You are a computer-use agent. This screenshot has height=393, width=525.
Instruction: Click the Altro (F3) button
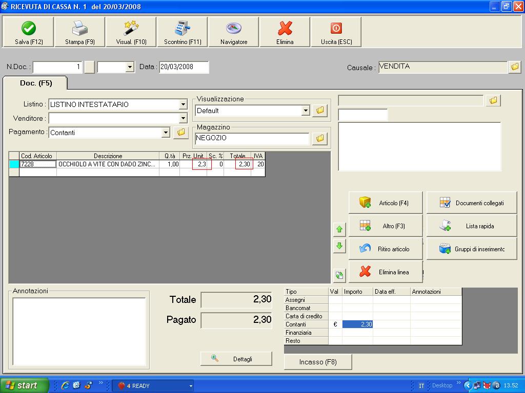[x=386, y=226]
